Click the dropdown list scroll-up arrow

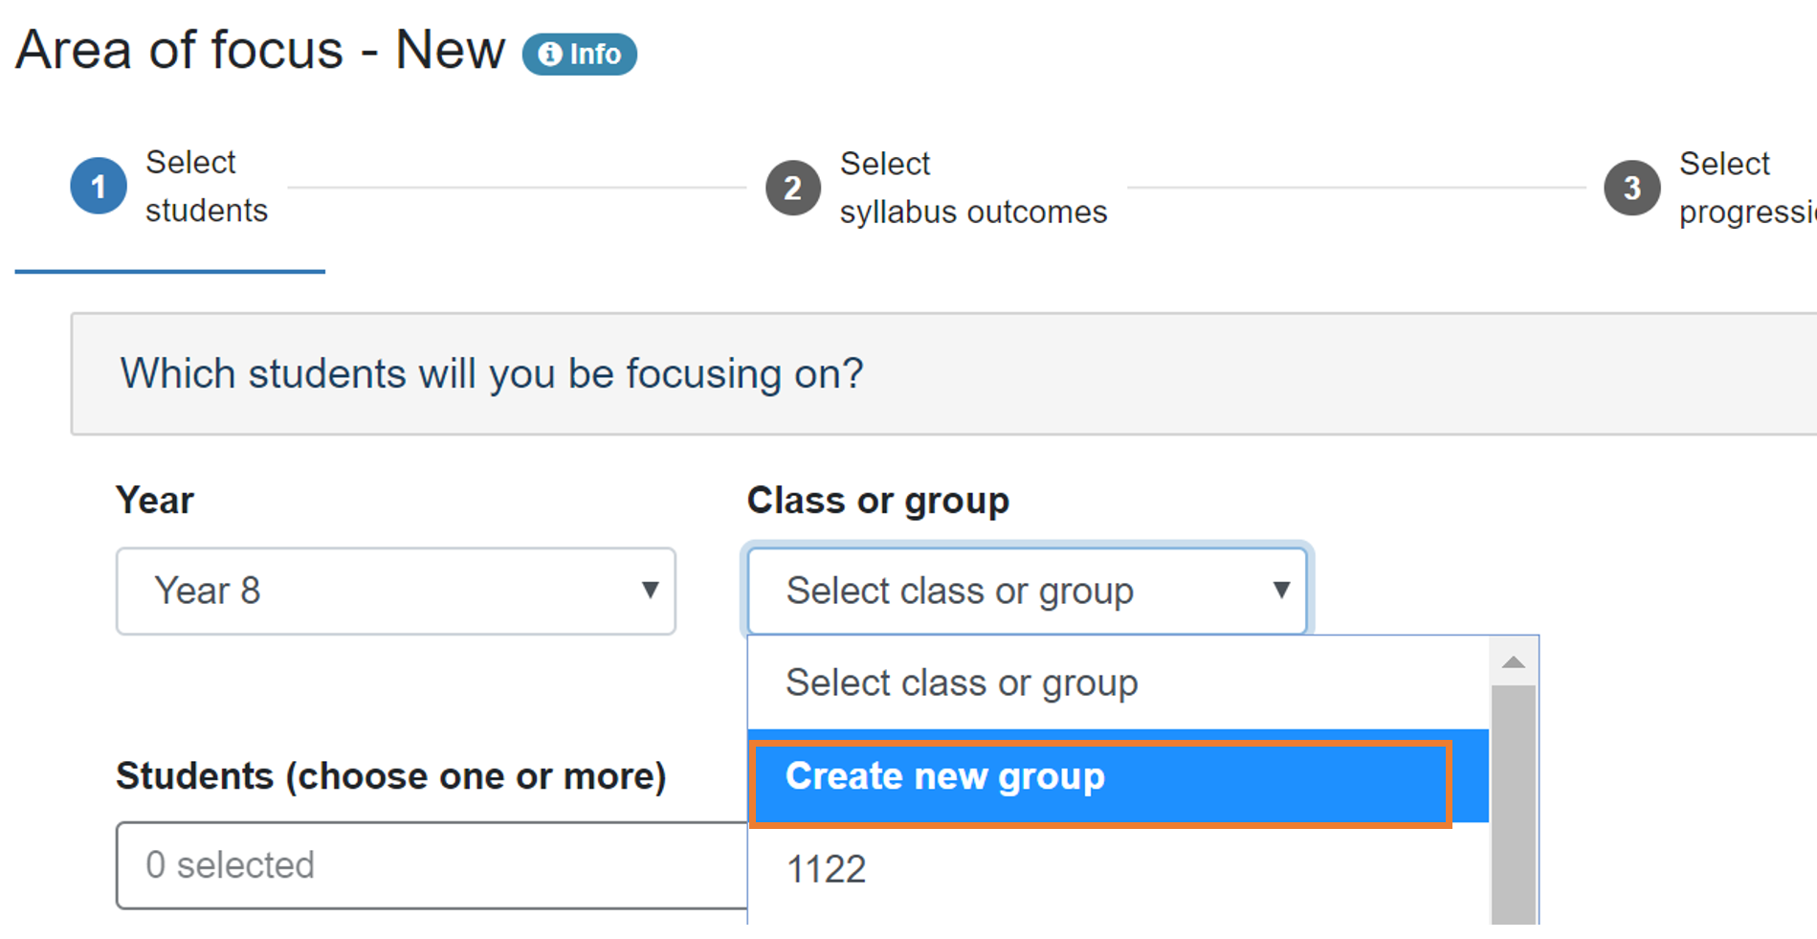point(1513,662)
